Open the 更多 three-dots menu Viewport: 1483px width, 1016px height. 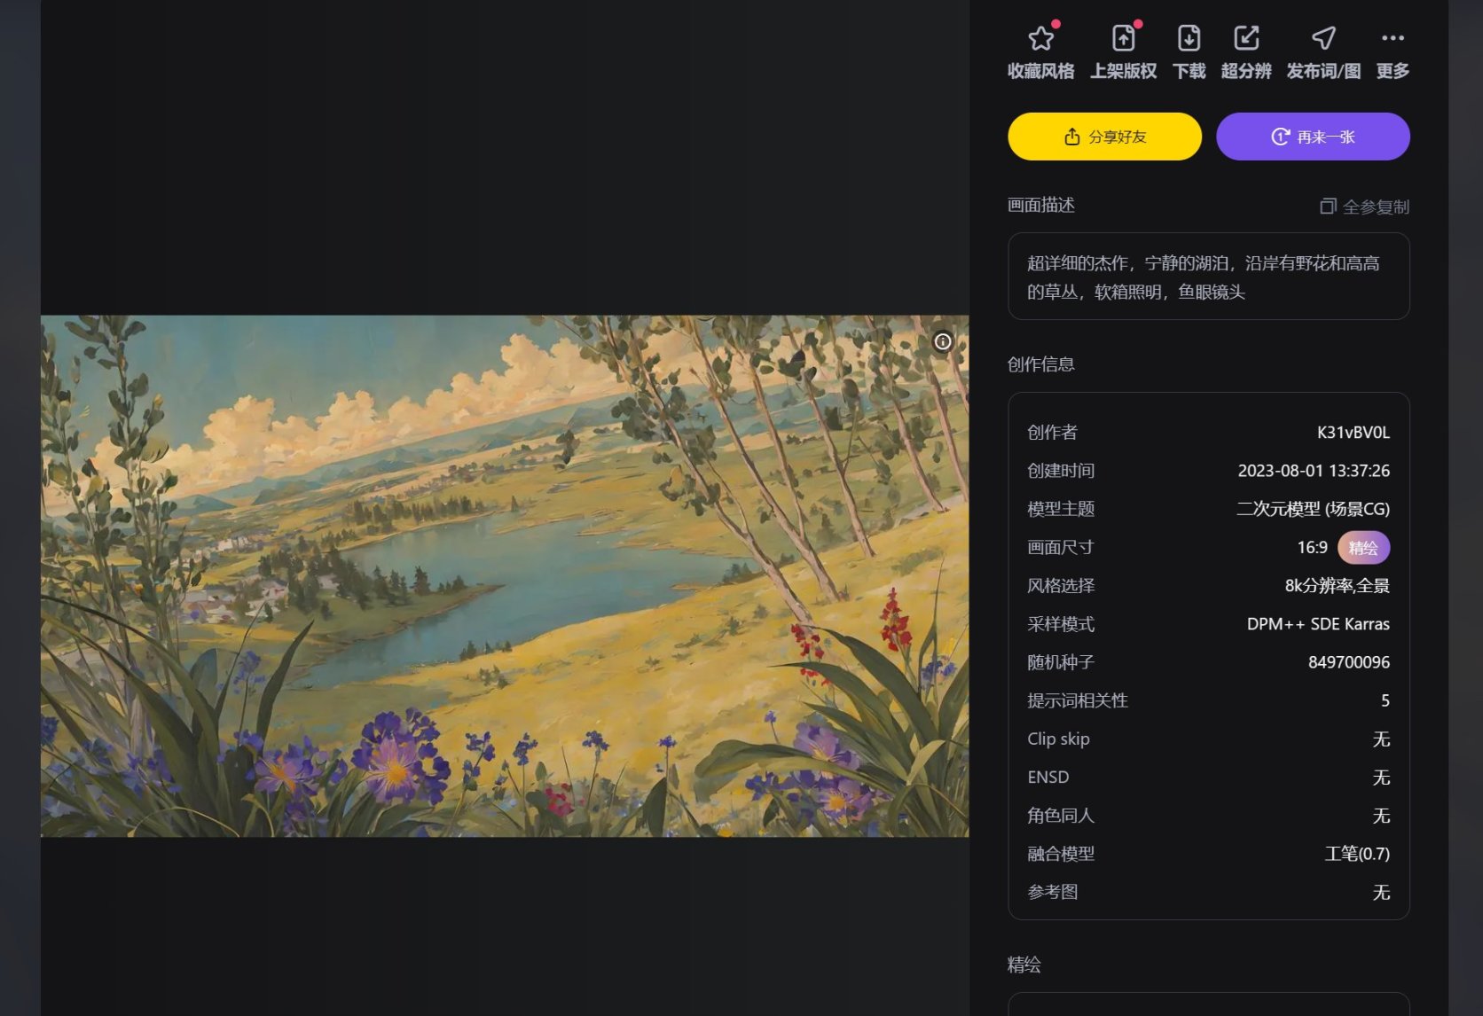tap(1393, 38)
